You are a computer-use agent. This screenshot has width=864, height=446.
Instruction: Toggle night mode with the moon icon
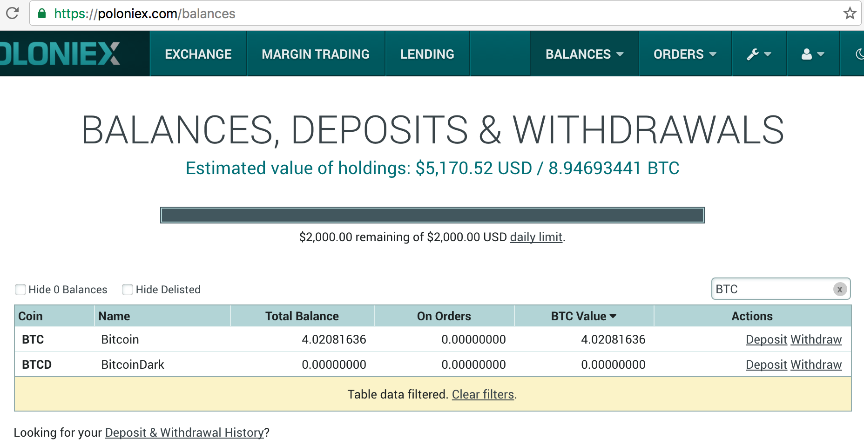pos(859,54)
